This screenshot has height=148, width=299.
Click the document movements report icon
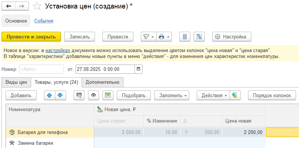[x=185, y=37]
